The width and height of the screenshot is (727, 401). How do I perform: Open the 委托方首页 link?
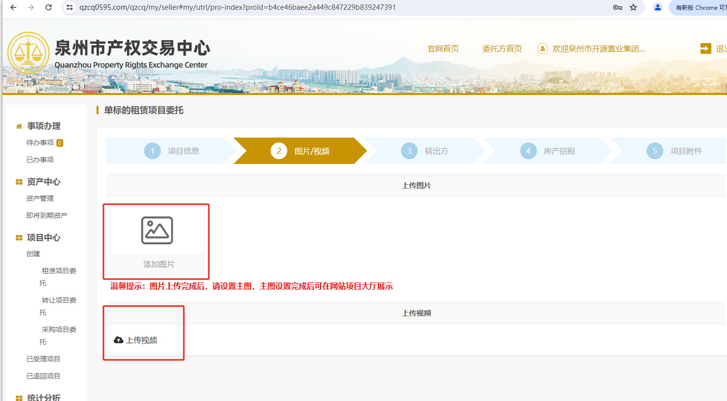point(502,48)
